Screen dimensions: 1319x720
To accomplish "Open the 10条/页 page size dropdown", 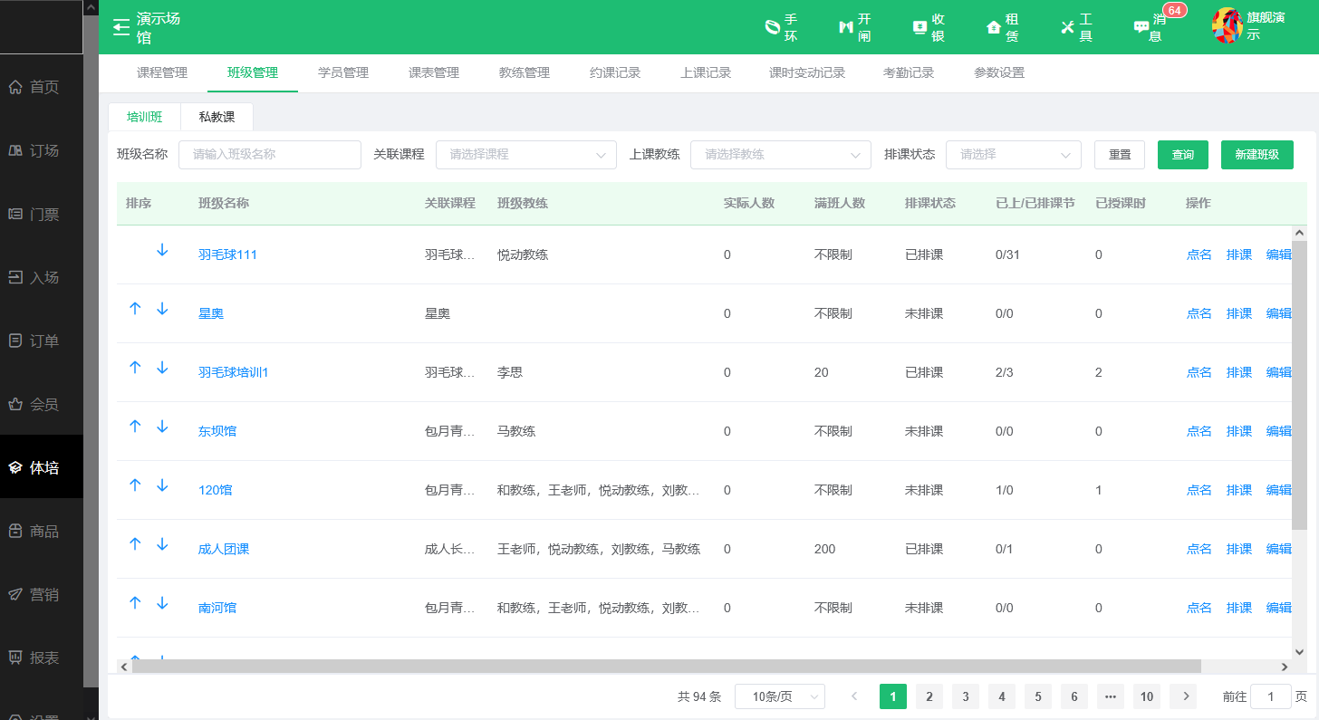I will 779,696.
